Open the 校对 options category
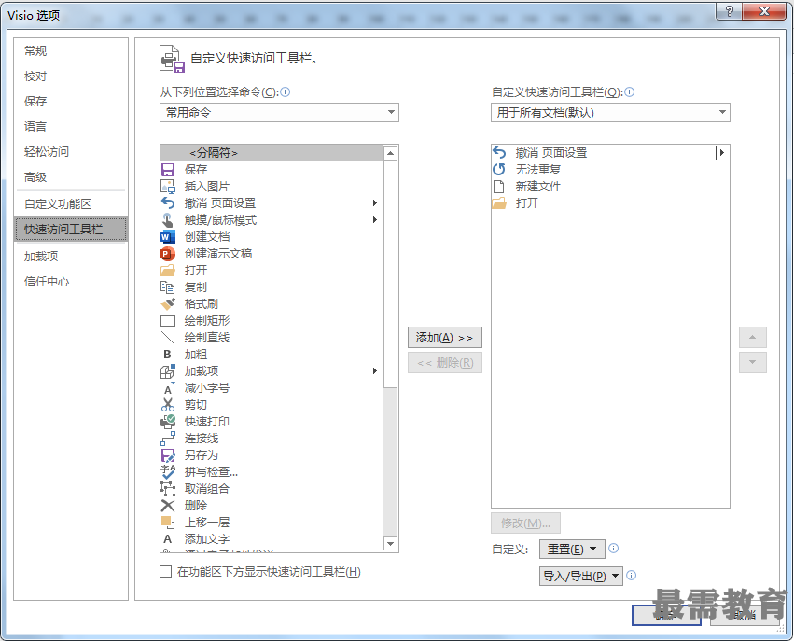Viewport: 794px width, 641px height. 35,76
